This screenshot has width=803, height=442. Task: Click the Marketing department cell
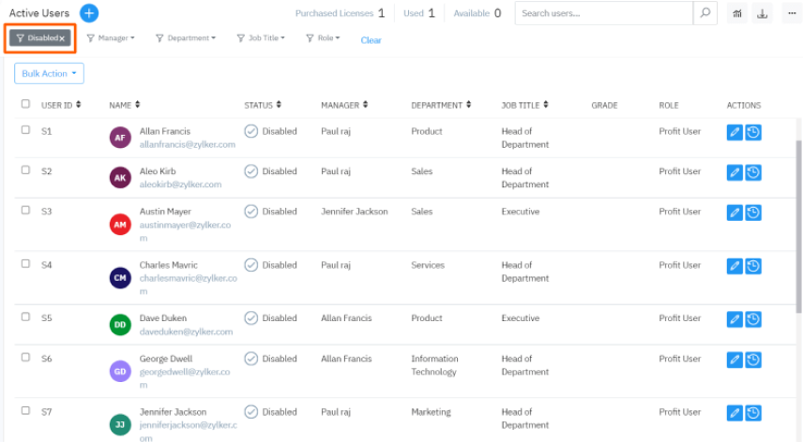point(431,412)
